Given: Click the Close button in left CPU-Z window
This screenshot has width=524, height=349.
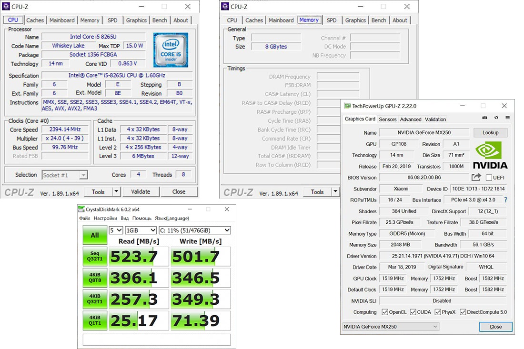Looking at the screenshot, I should [x=179, y=192].
